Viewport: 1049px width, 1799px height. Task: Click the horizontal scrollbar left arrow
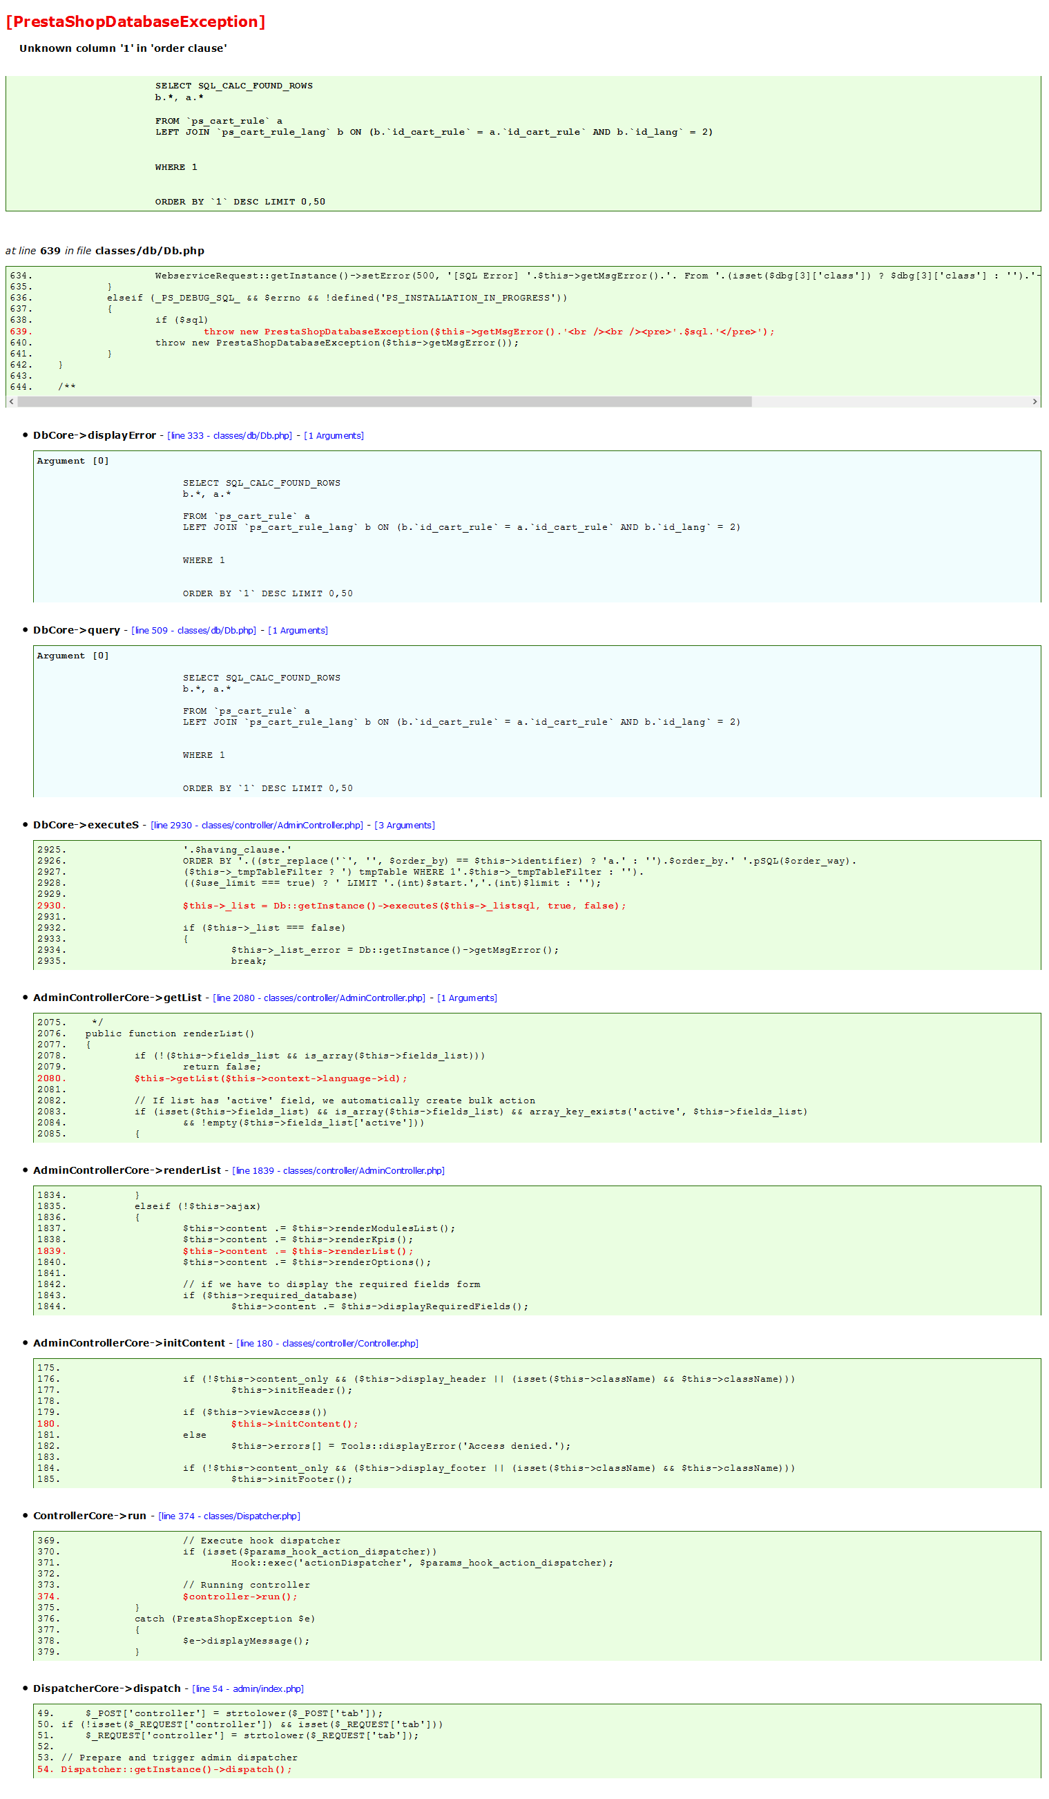pos(12,402)
